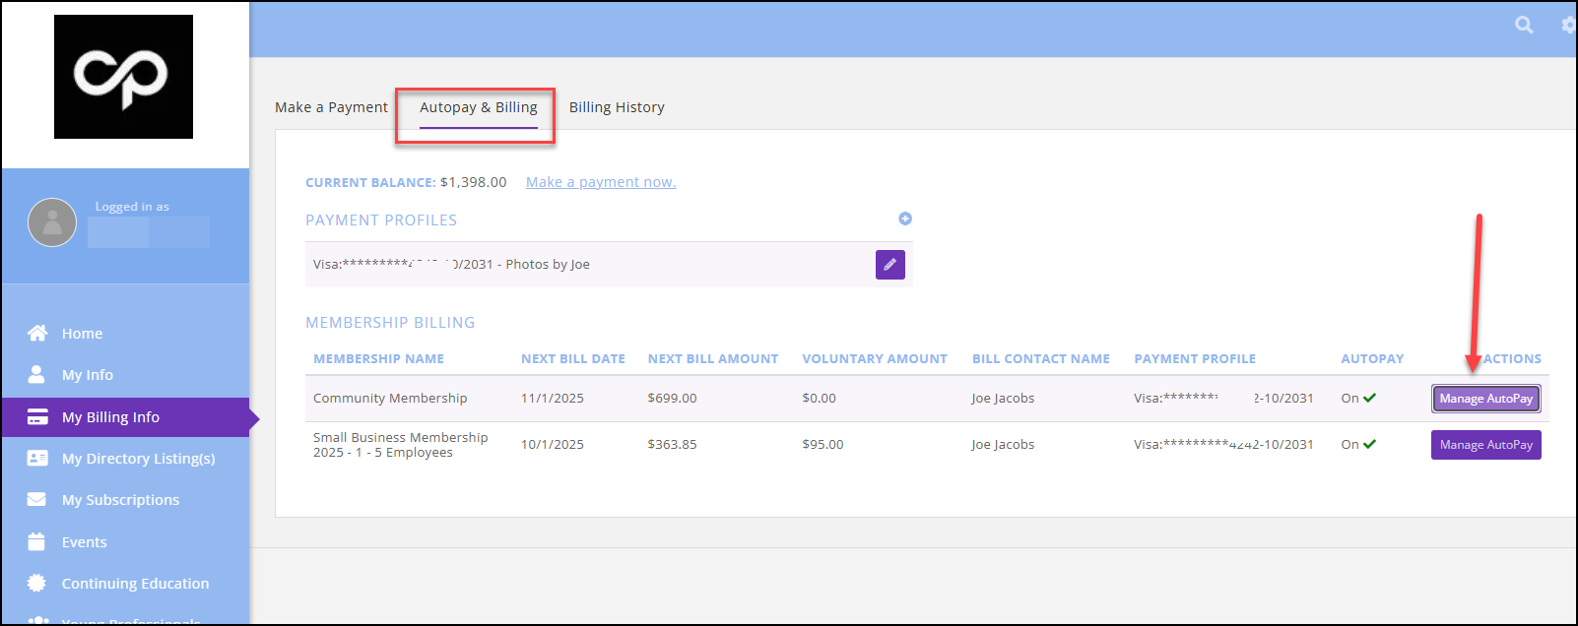Manage AutoPay for Small Business Membership
The width and height of the screenshot is (1578, 626).
click(x=1485, y=445)
